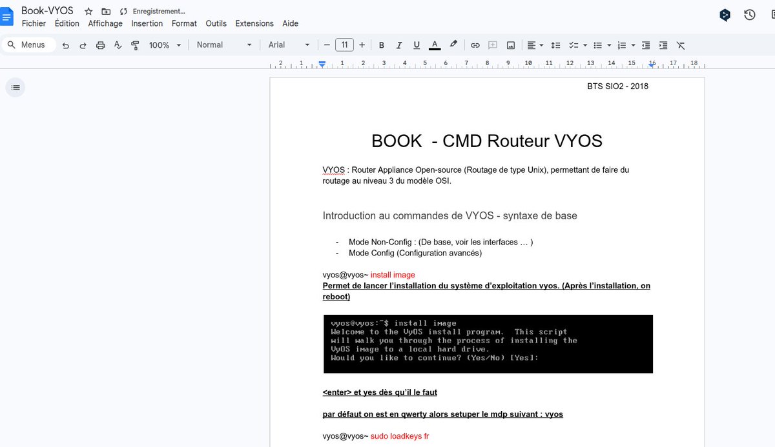Viewport: 775px width, 447px height.
Task: Toggle italic formatting
Action: 399,45
